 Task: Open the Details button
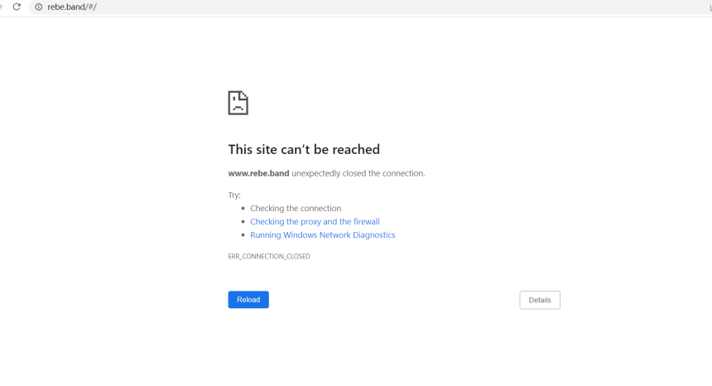[x=539, y=300]
